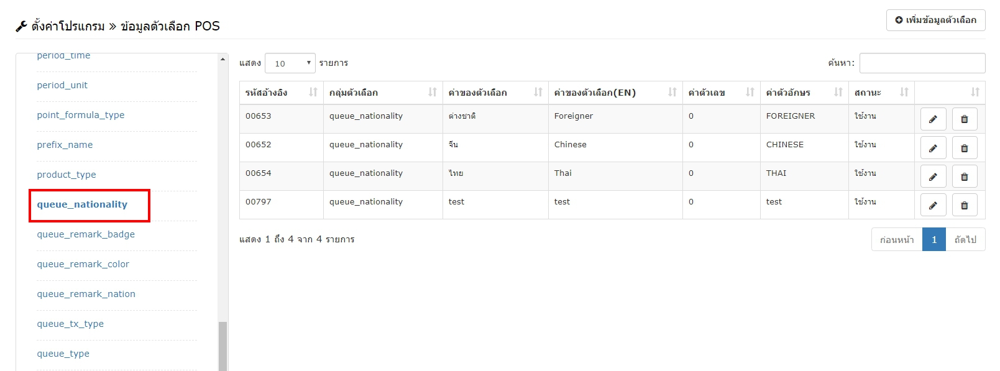Sort by สถานะ column header
The height and width of the screenshot is (371, 1000).
click(881, 93)
